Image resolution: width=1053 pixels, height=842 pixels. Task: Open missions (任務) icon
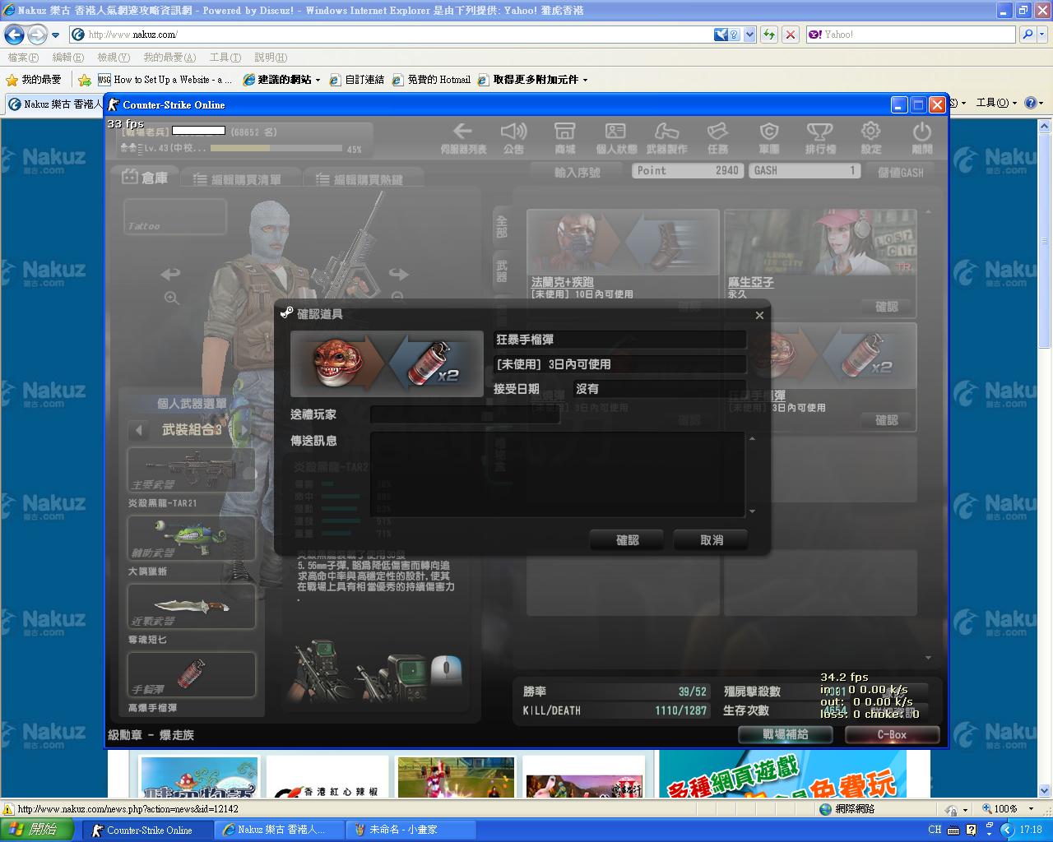(x=718, y=138)
